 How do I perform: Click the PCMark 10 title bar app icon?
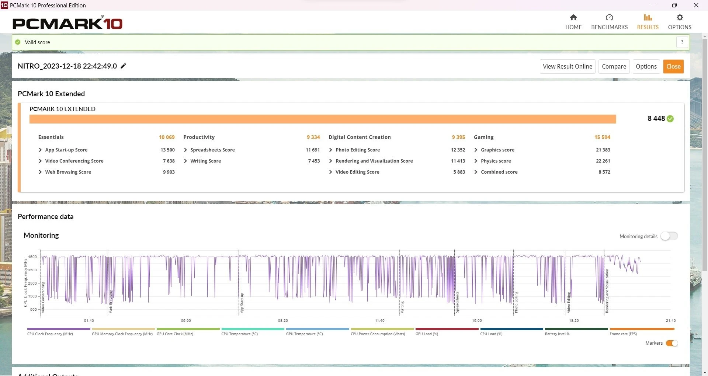(x=4, y=5)
